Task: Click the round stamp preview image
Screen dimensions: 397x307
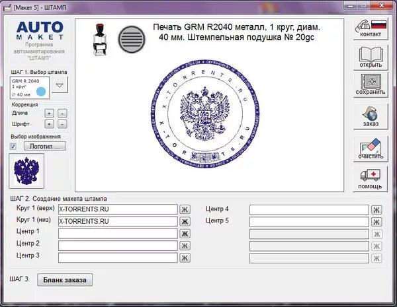Action: (x=205, y=114)
